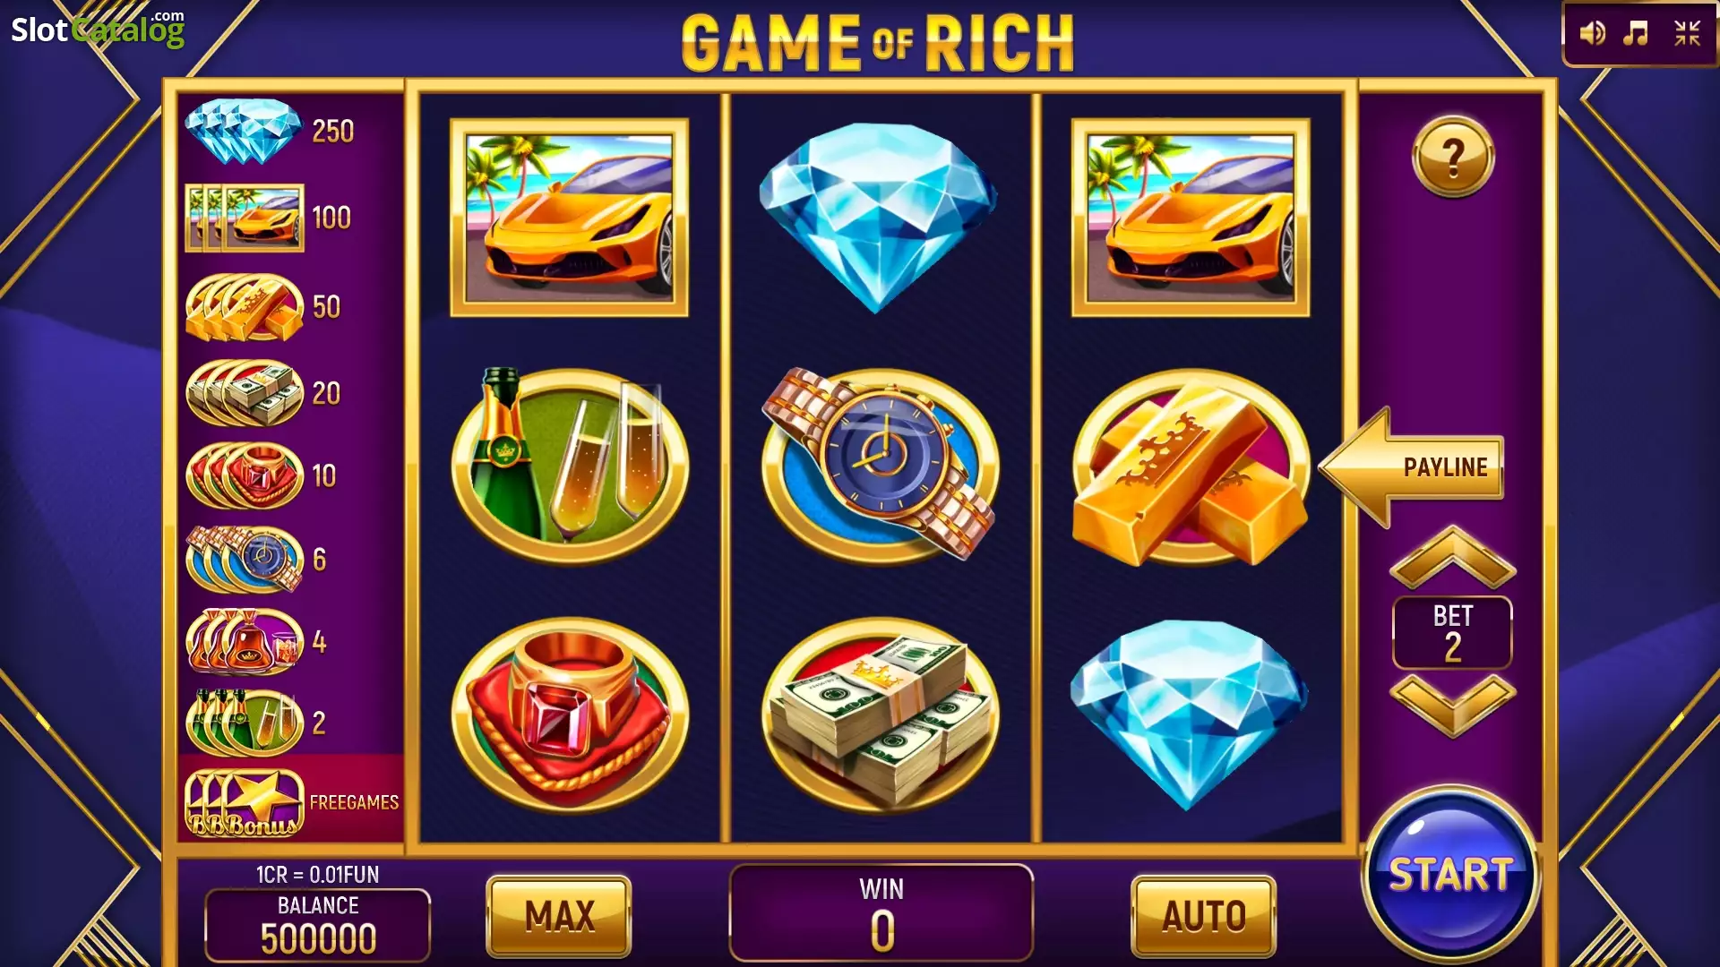Select the Bonus star FREEGAMES entry
Screen dimensions: 1720x967
point(292,802)
